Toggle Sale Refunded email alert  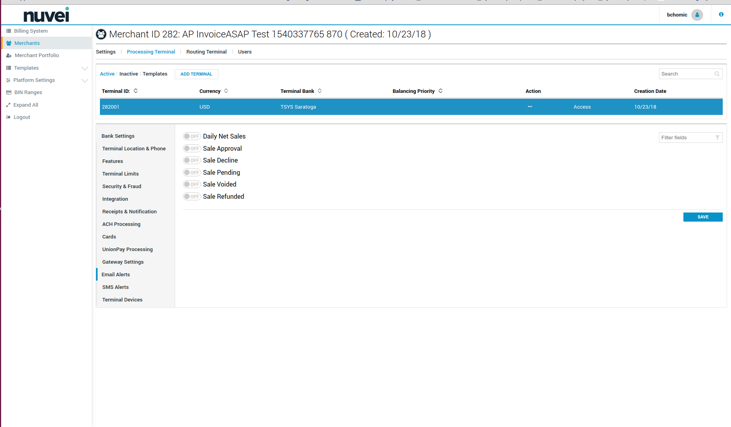tap(192, 197)
